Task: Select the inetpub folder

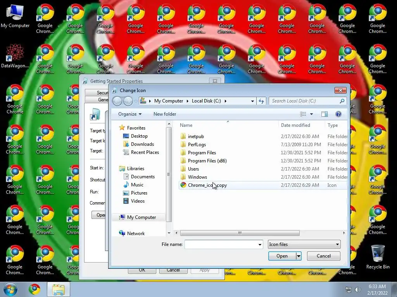Action: 263,137
